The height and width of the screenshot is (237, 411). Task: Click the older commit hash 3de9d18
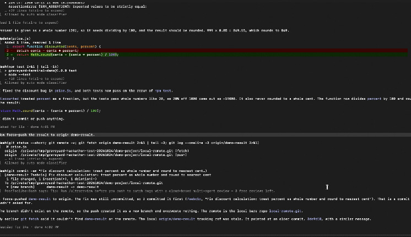click(x=314, y=219)
